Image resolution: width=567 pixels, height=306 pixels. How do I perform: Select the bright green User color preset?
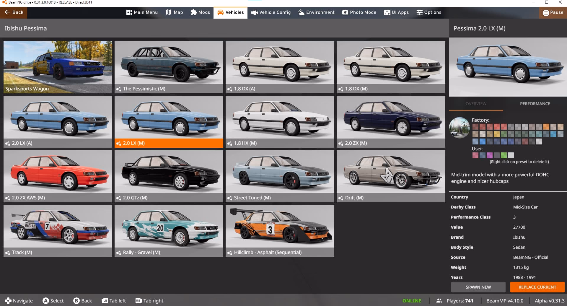(504, 155)
